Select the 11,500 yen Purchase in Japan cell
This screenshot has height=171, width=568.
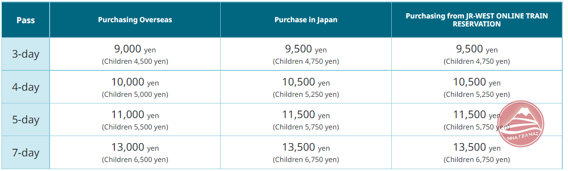[306, 114]
